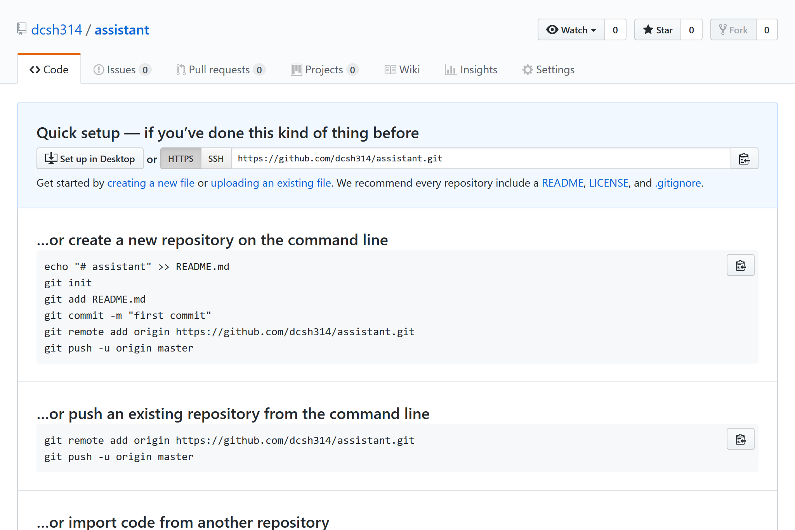Click into the repository URL text field
This screenshot has height=530, width=795.
tap(481, 159)
